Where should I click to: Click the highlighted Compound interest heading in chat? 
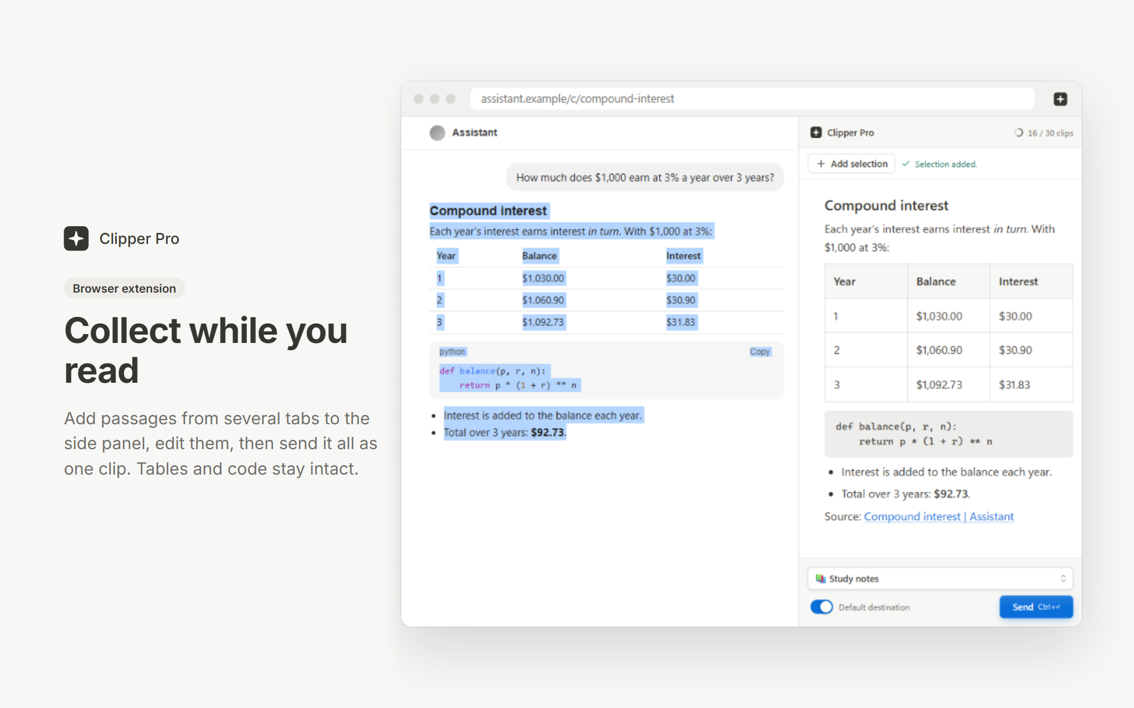[x=488, y=211]
